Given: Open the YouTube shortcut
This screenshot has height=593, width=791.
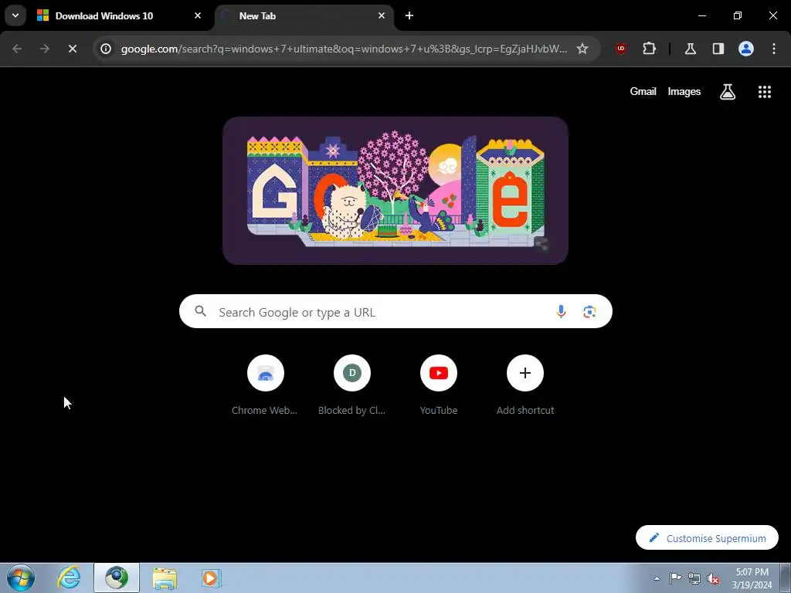Looking at the screenshot, I should pos(439,385).
